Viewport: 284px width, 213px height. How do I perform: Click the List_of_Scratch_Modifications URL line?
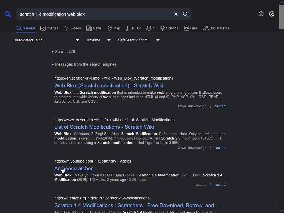pos(114,120)
